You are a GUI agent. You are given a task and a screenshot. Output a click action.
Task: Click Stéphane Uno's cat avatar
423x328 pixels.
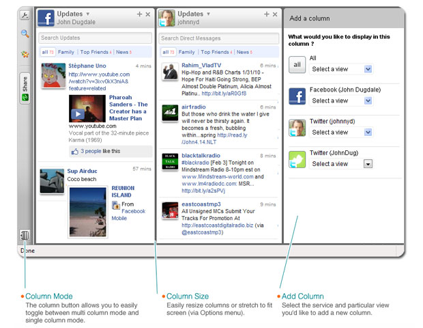click(x=53, y=75)
